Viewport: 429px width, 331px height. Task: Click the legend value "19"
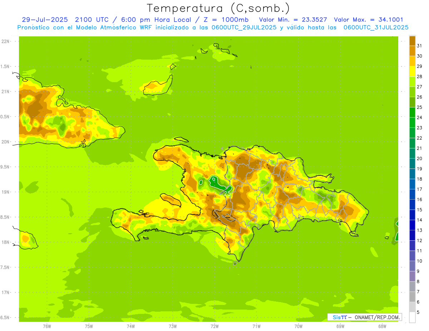[x=419, y=169]
